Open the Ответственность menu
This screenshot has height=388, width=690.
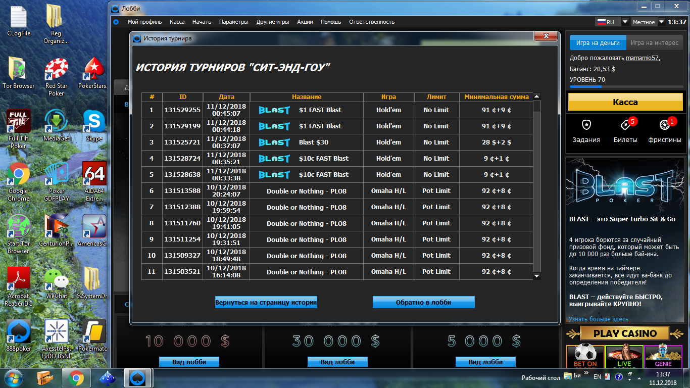coord(372,22)
